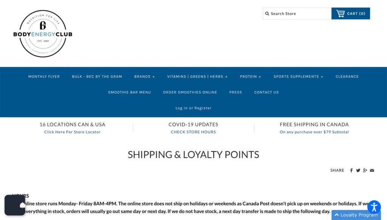Expand the Brands menu
Screen dimensions: 387x220
(x=144, y=76)
